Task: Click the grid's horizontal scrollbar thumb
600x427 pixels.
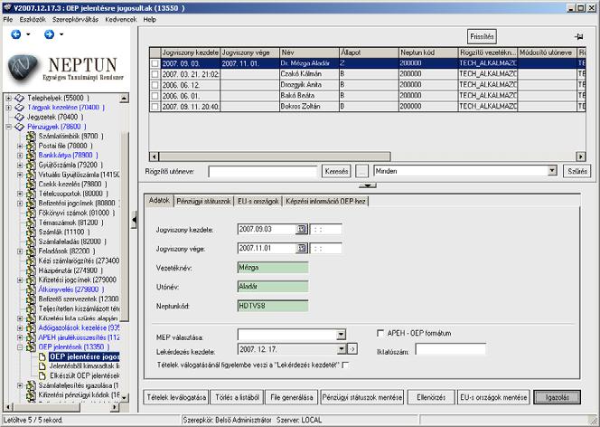Action: 275,157
